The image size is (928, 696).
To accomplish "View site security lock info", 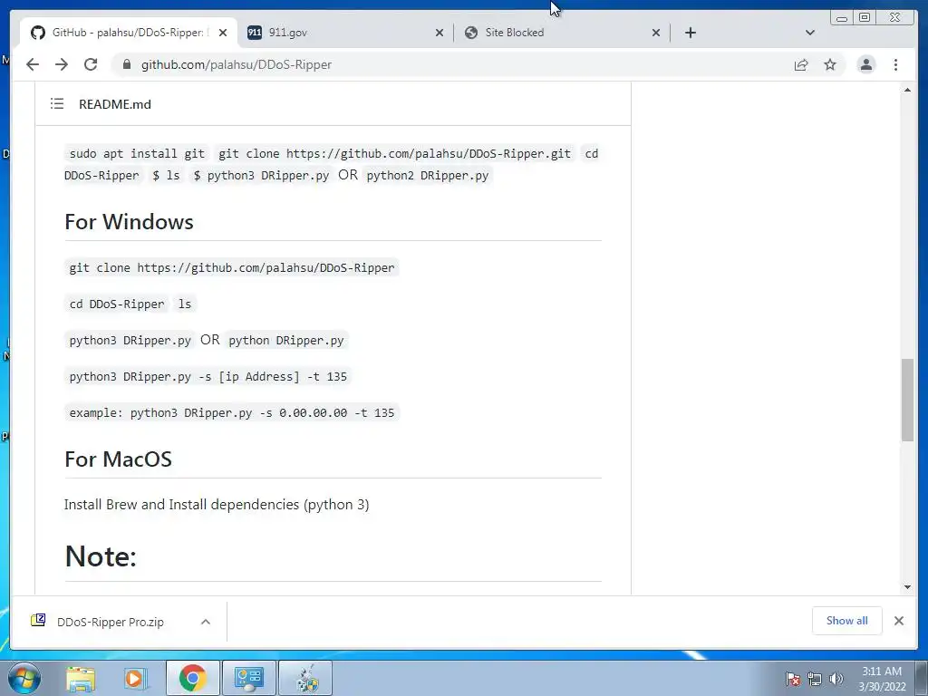I will tap(126, 64).
